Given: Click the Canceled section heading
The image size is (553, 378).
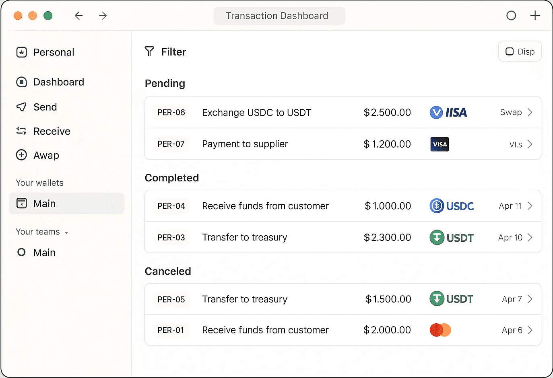Looking at the screenshot, I should (168, 271).
